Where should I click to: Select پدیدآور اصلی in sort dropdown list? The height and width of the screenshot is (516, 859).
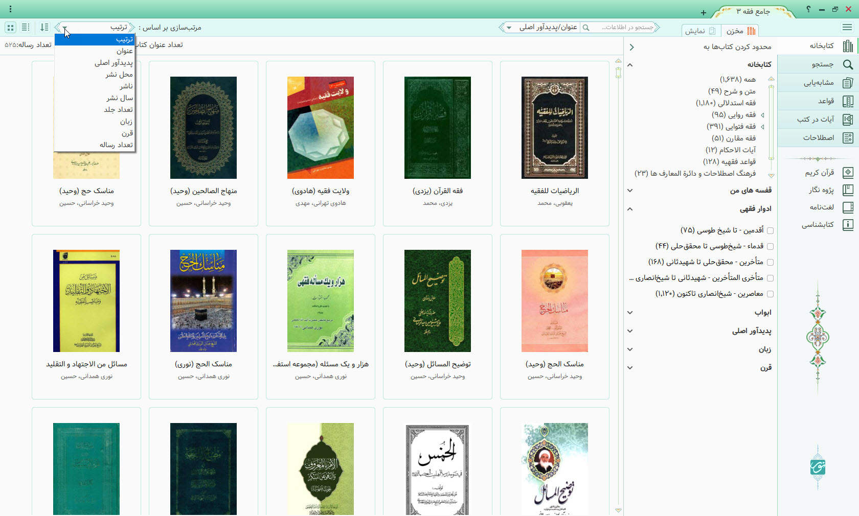[x=95, y=63]
